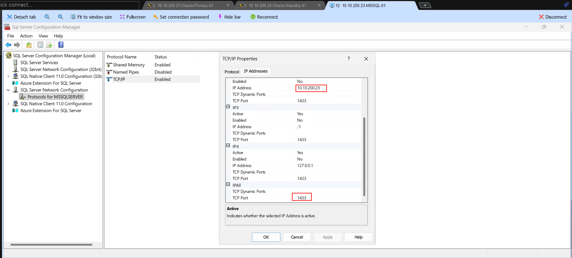
Task: Click the zoom in magnifier icon
Action: [x=47, y=17]
